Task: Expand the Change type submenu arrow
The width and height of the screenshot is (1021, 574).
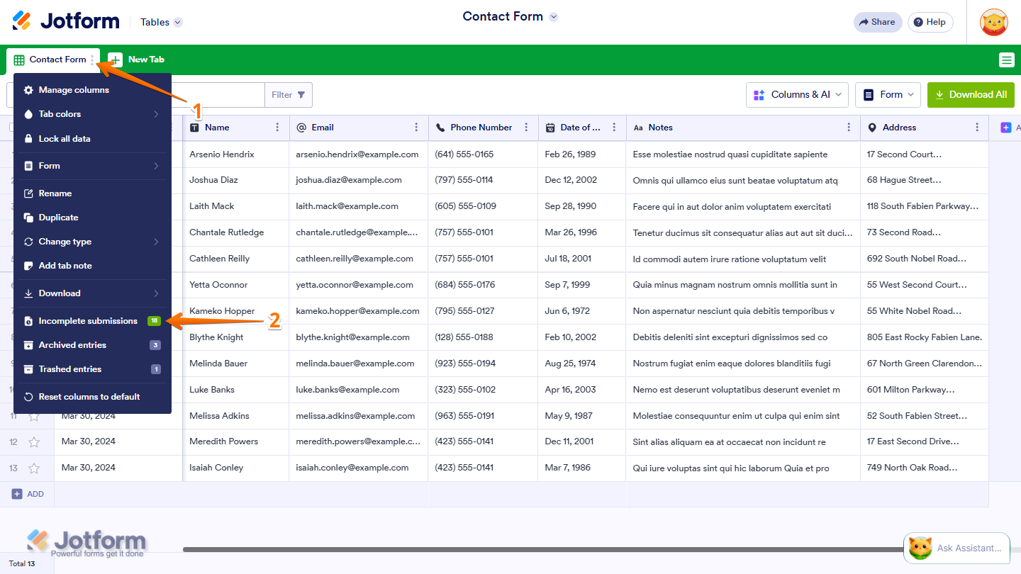Action: click(x=156, y=242)
